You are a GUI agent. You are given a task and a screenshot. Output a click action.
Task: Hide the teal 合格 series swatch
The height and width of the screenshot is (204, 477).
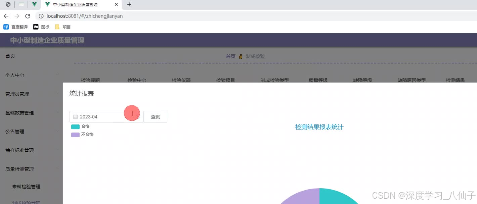coord(75,126)
